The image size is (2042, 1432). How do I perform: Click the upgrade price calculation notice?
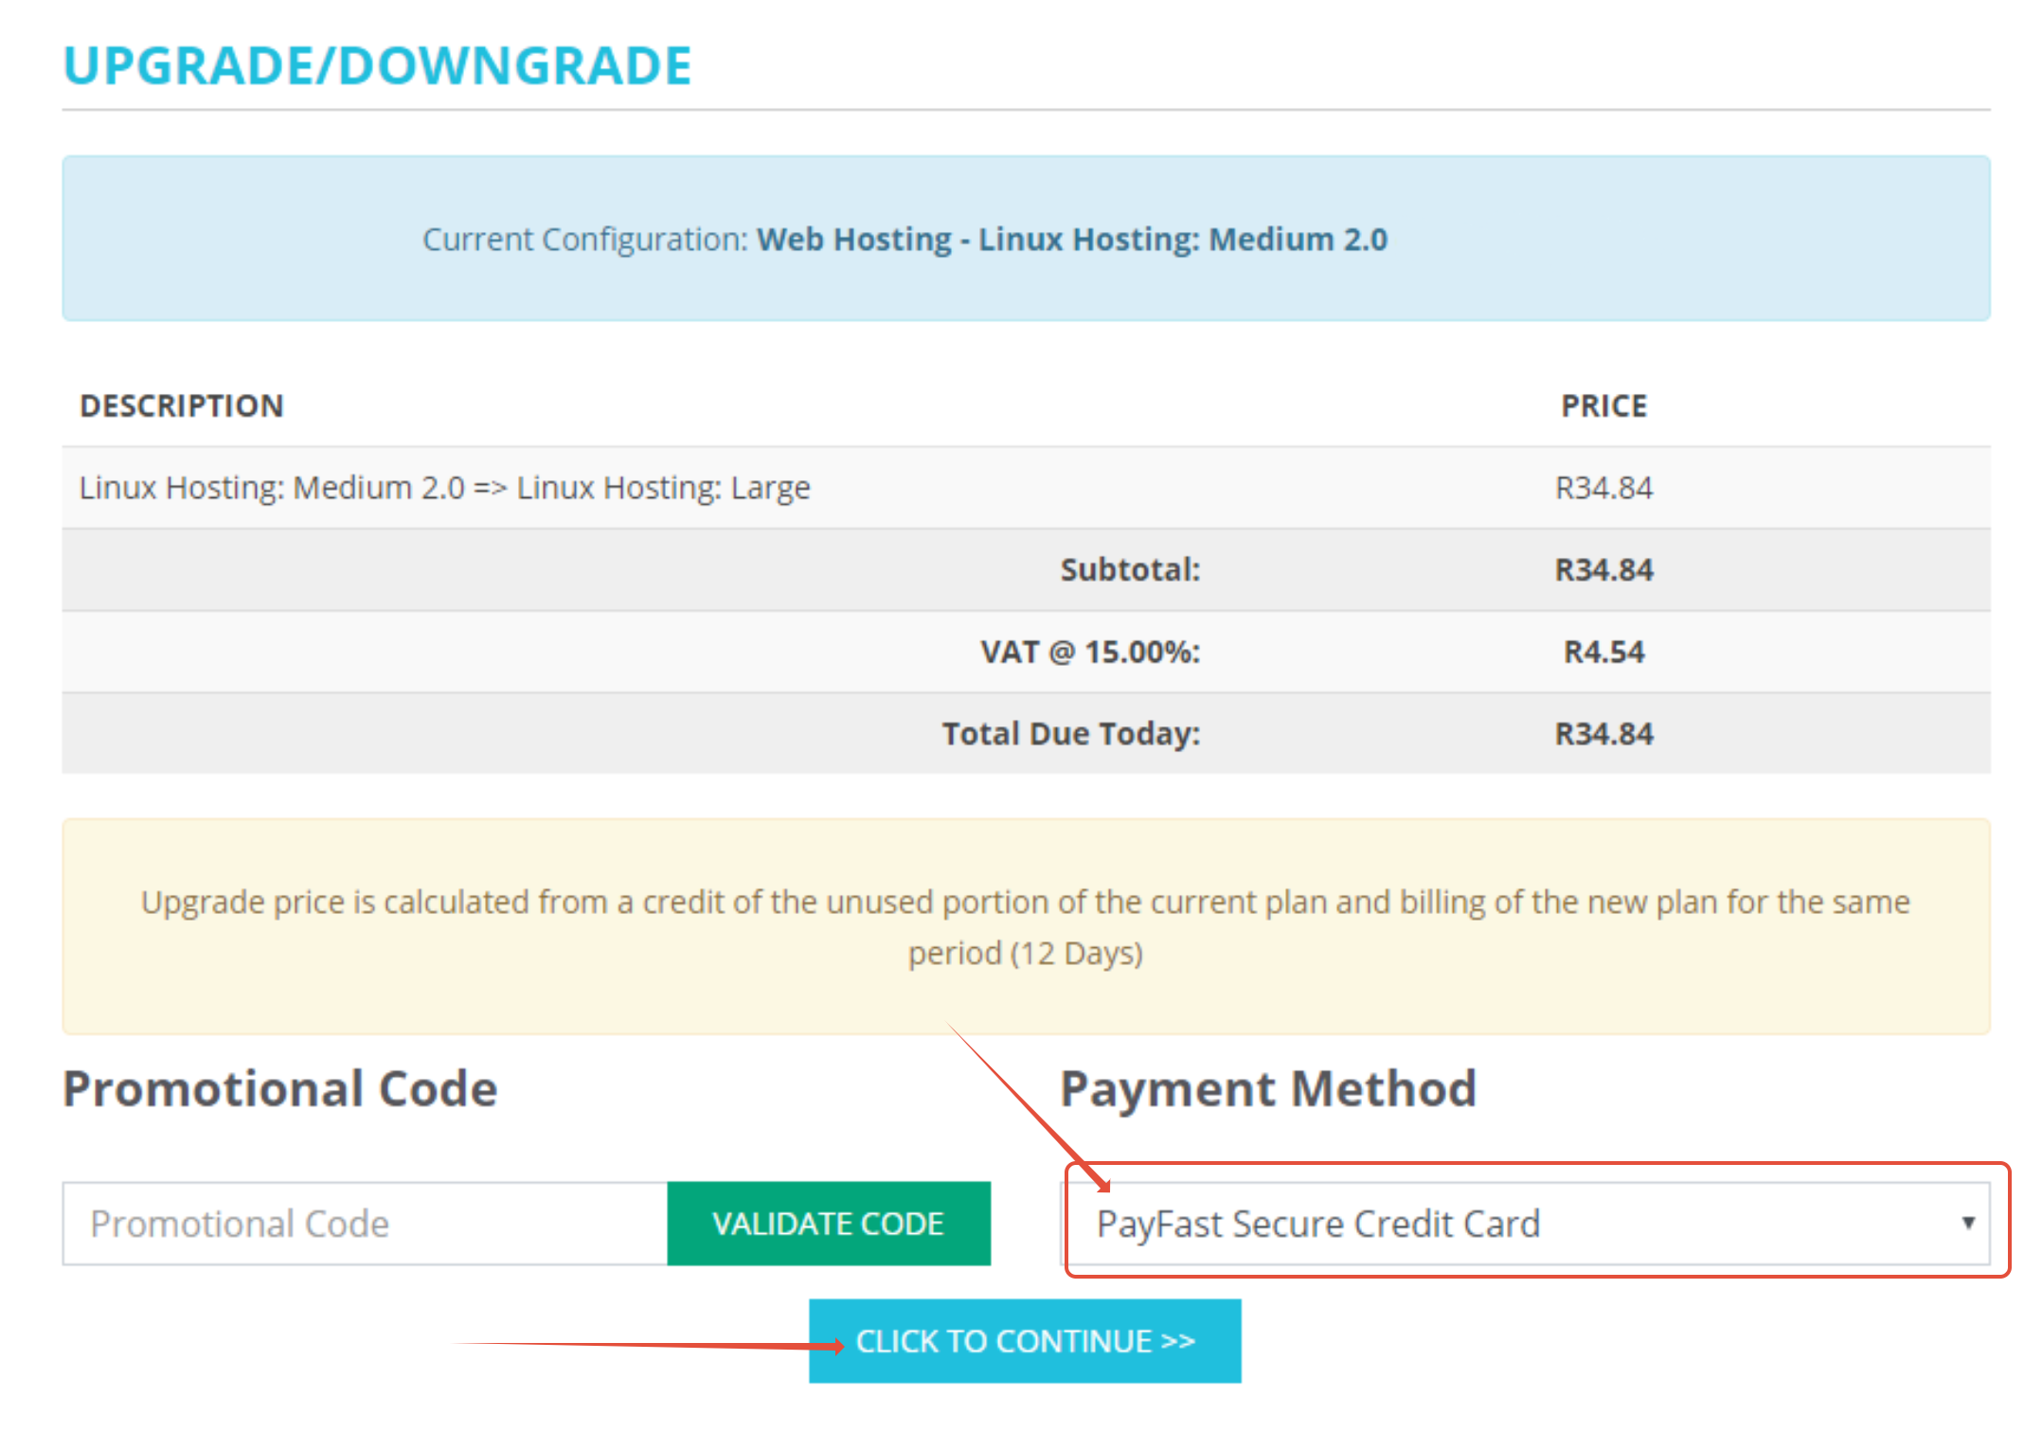1025,926
